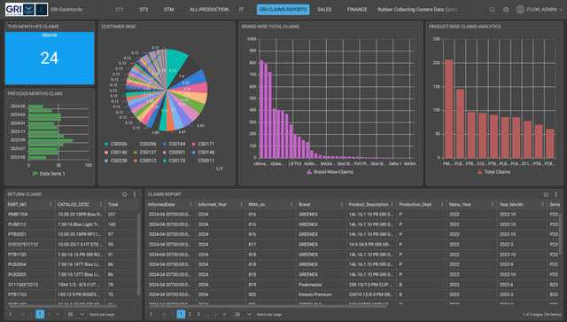Click the FLOW_ADMIN user avatar icon

point(520,10)
